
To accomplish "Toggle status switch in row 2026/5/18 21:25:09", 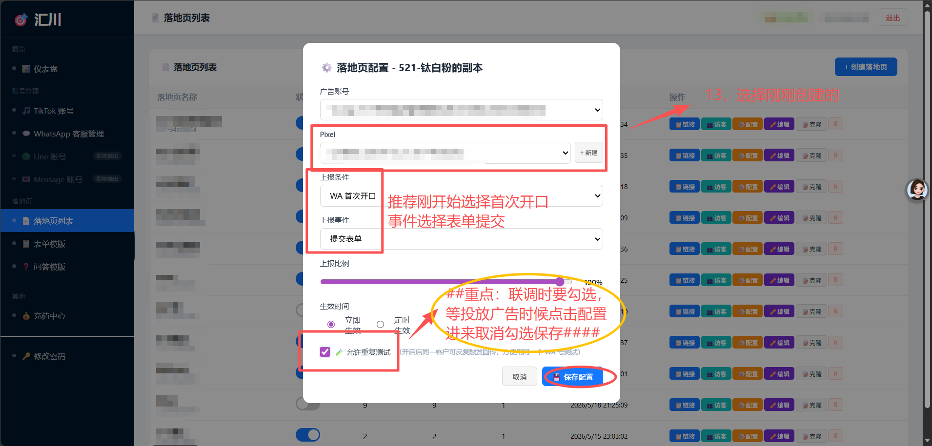I will point(308,404).
